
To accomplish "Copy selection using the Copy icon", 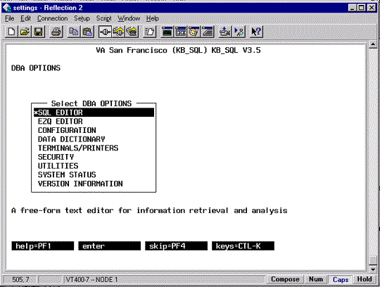I will pyautogui.click(x=74, y=32).
